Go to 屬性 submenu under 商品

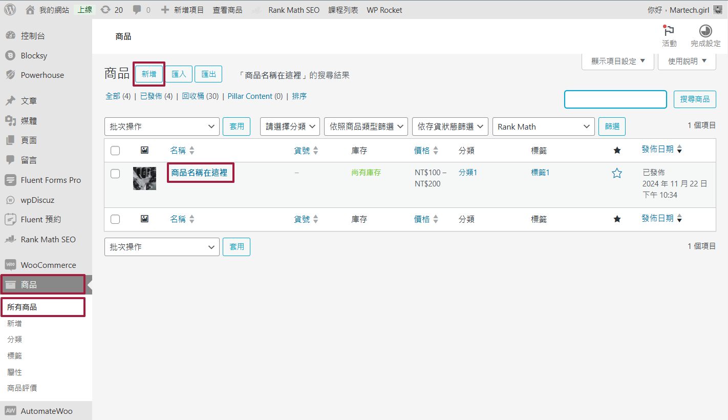[x=14, y=372]
